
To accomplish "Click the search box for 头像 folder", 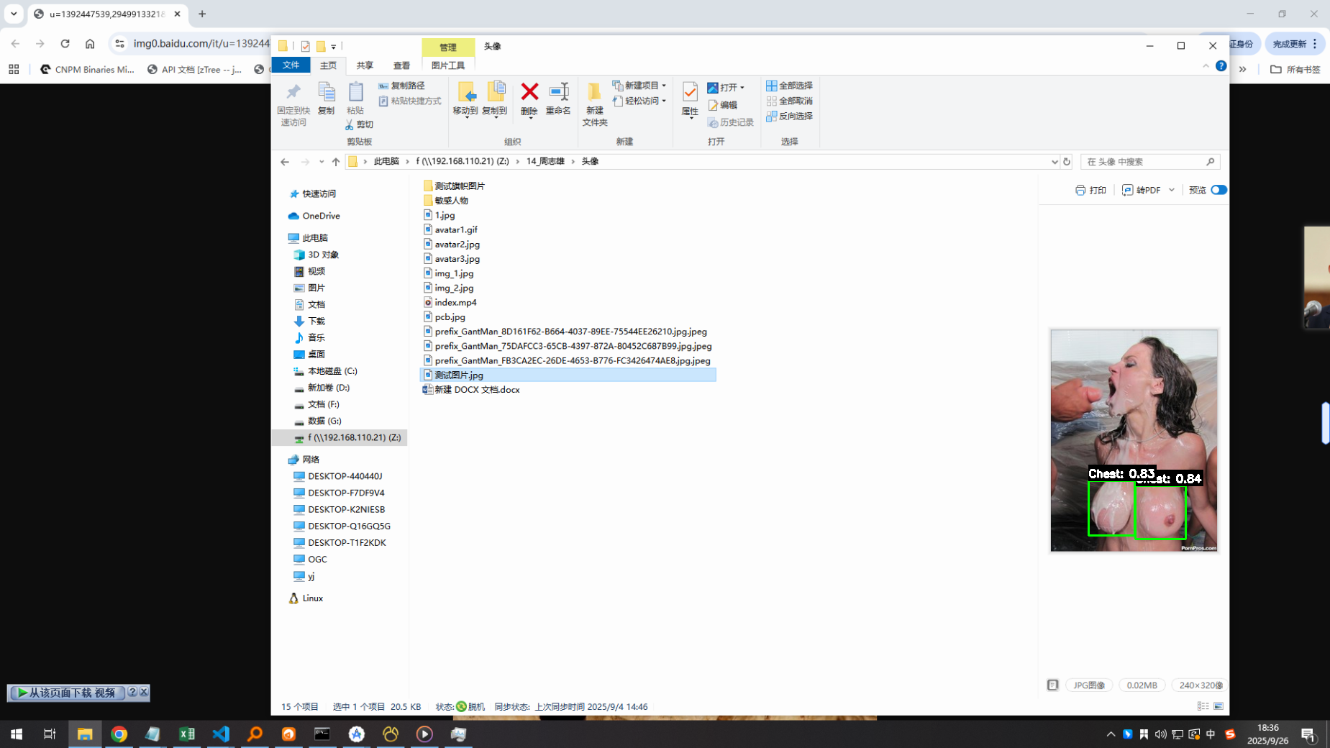I will [1144, 162].
